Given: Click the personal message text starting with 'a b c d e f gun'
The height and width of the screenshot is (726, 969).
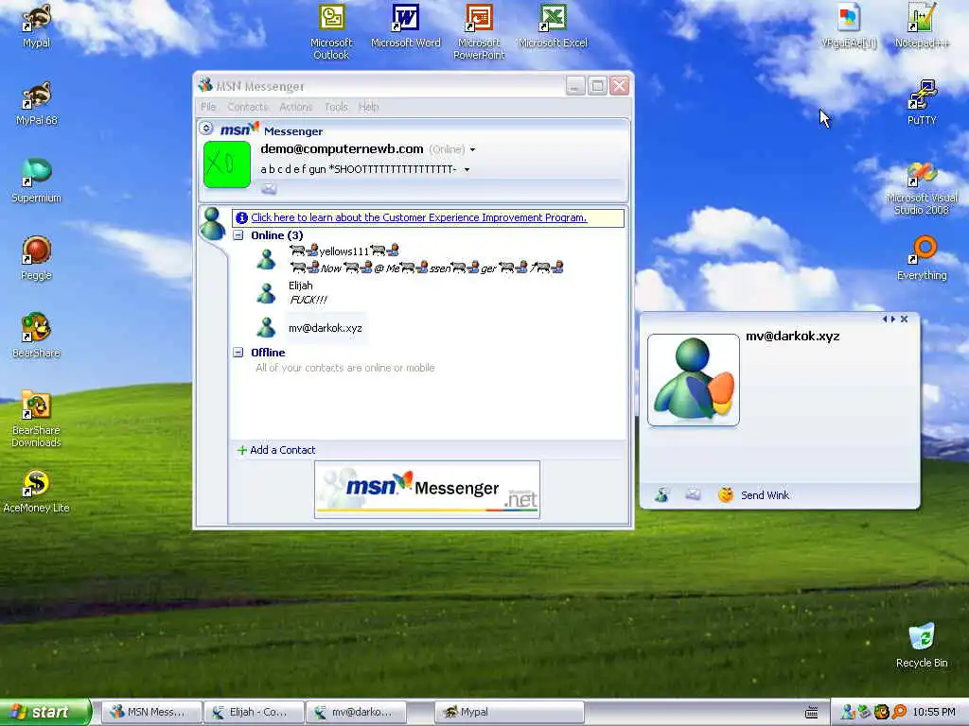Looking at the screenshot, I should [359, 170].
